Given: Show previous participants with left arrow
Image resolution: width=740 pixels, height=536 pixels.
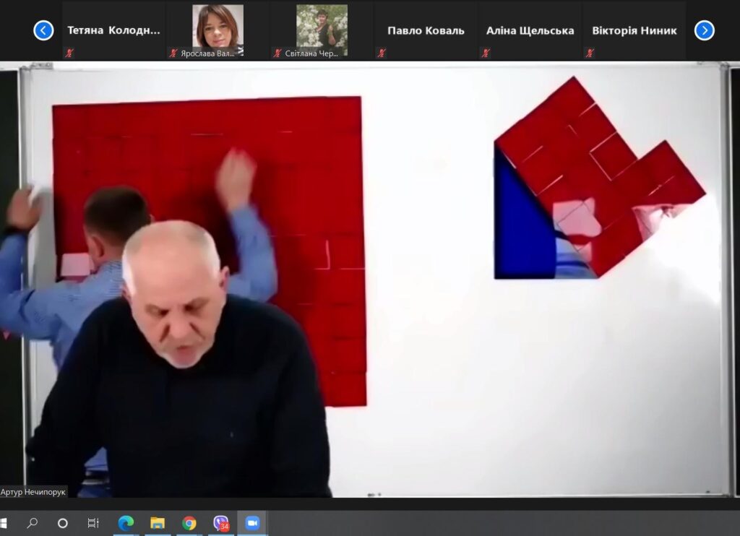Looking at the screenshot, I should click(x=43, y=30).
